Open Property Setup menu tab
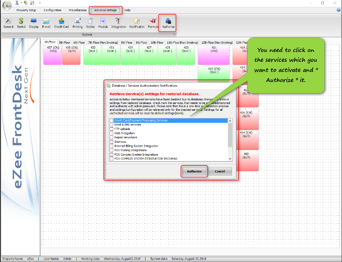 click(26, 10)
